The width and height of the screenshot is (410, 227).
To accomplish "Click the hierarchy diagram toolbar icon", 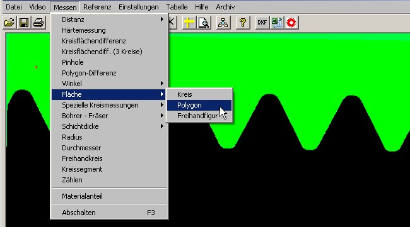I will (223, 23).
